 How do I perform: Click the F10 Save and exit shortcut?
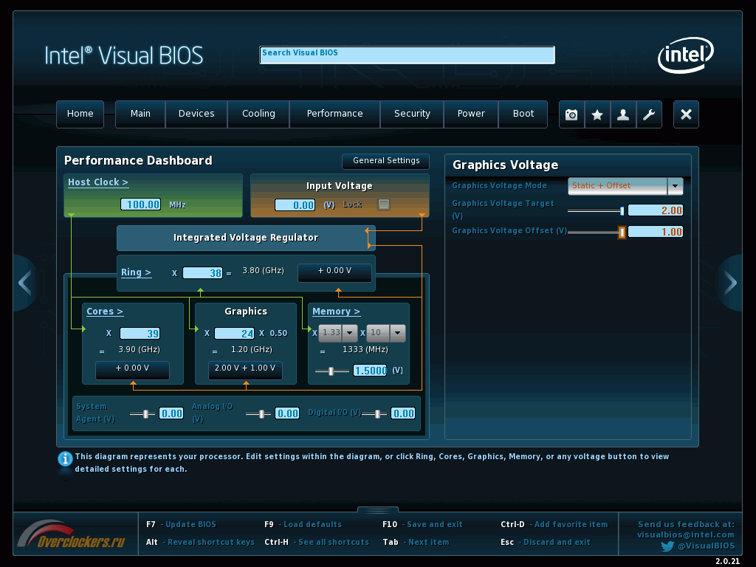(422, 525)
